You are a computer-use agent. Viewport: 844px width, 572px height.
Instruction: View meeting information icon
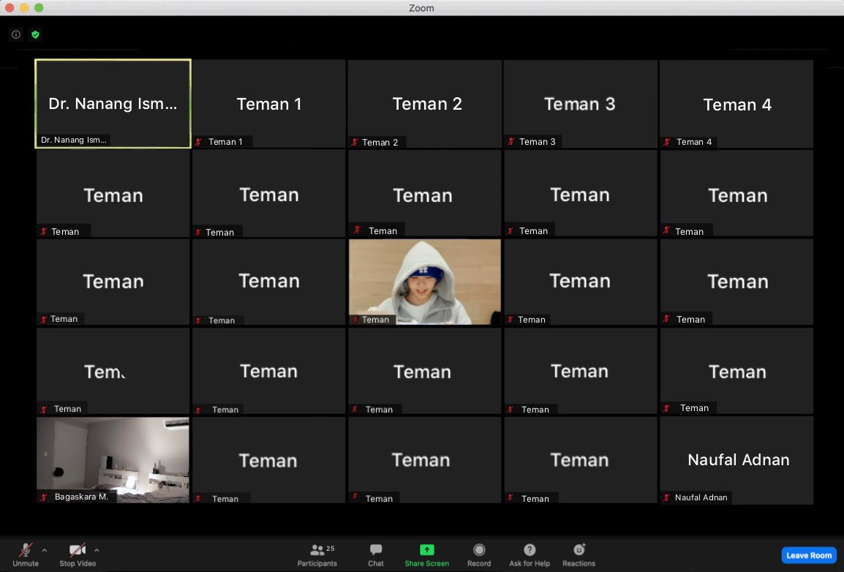point(16,34)
